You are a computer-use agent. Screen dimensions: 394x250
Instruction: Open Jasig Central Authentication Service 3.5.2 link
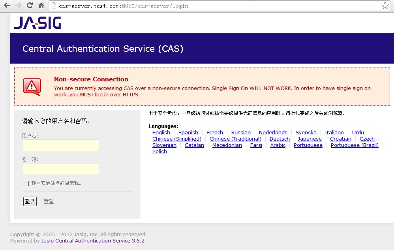tap(93, 241)
